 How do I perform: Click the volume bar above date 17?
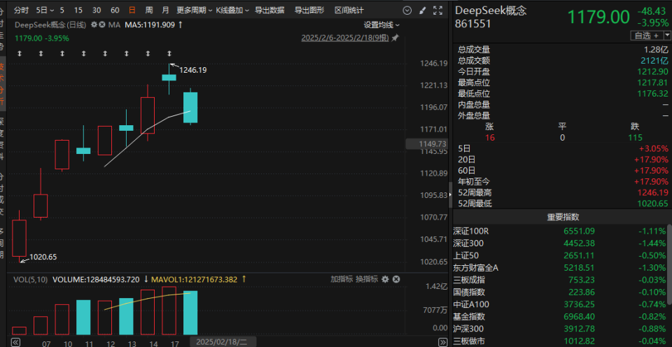[169, 311]
